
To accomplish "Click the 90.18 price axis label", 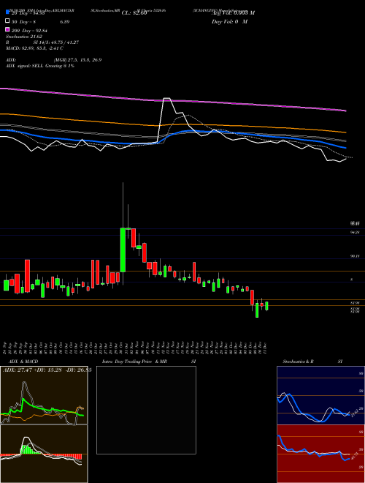I will (355, 256).
